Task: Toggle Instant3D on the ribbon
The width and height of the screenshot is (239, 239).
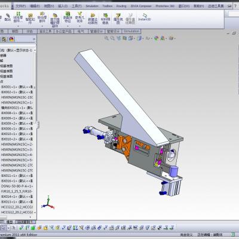Action: [145, 17]
